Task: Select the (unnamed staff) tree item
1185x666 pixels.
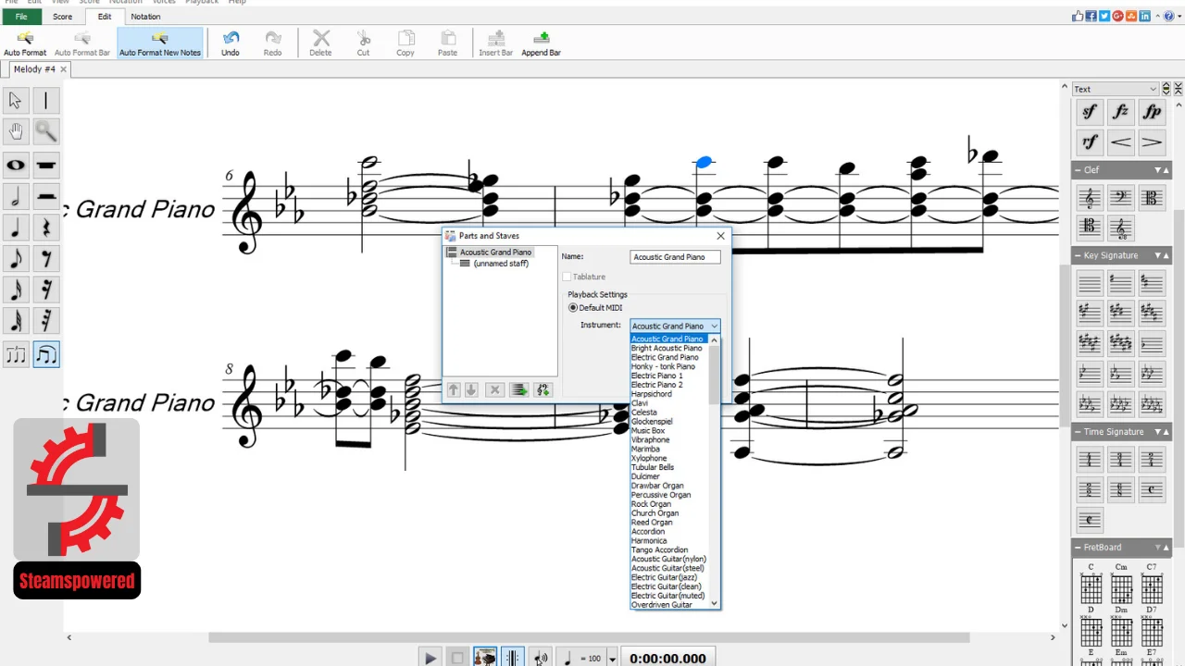Action: pyautogui.click(x=501, y=264)
